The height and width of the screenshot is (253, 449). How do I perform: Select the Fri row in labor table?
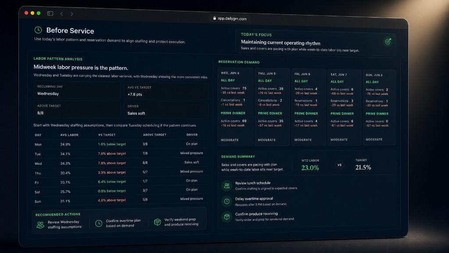(120, 181)
